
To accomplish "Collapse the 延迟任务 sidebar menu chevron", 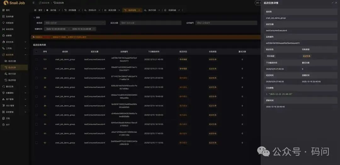I will (25, 55).
